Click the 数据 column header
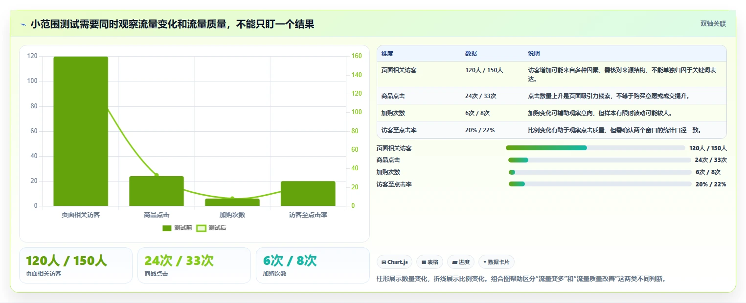The height and width of the screenshot is (303, 746). coord(471,54)
